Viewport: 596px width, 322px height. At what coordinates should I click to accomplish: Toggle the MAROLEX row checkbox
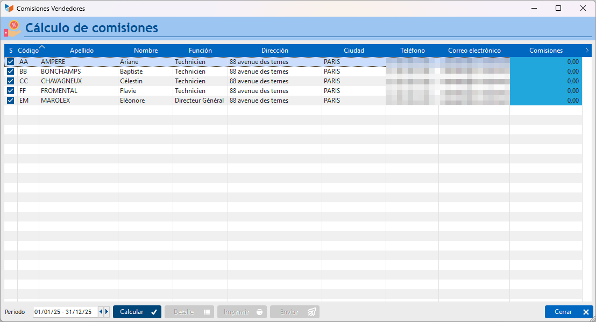point(11,100)
